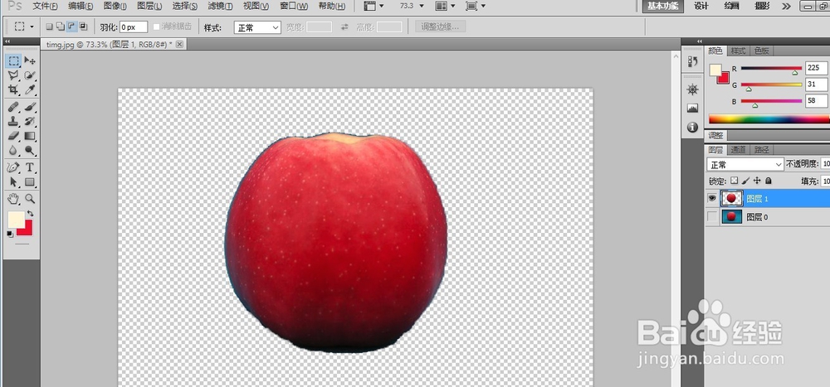Image resolution: width=830 pixels, height=387 pixels.
Task: Select the History Brush tool
Action: pos(30,121)
